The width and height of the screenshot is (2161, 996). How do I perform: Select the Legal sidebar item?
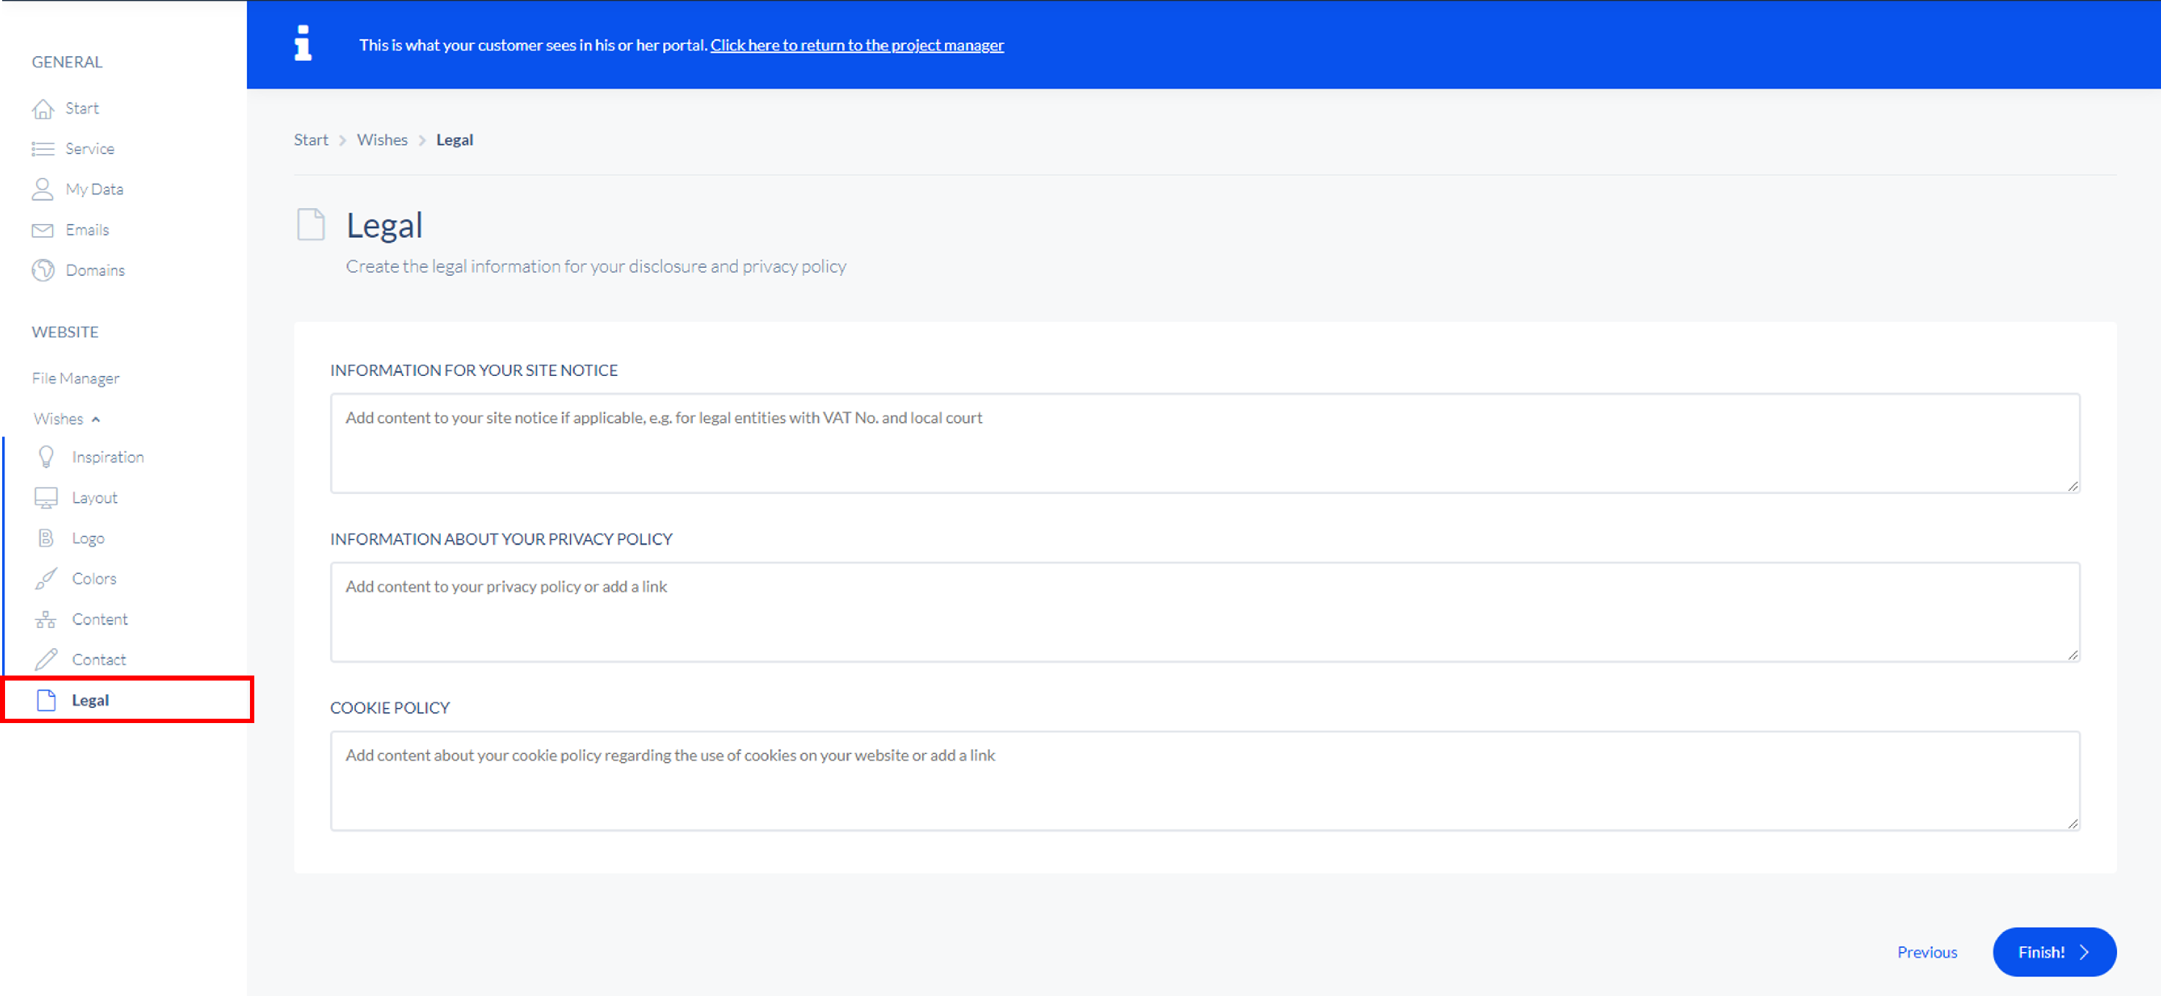(91, 701)
